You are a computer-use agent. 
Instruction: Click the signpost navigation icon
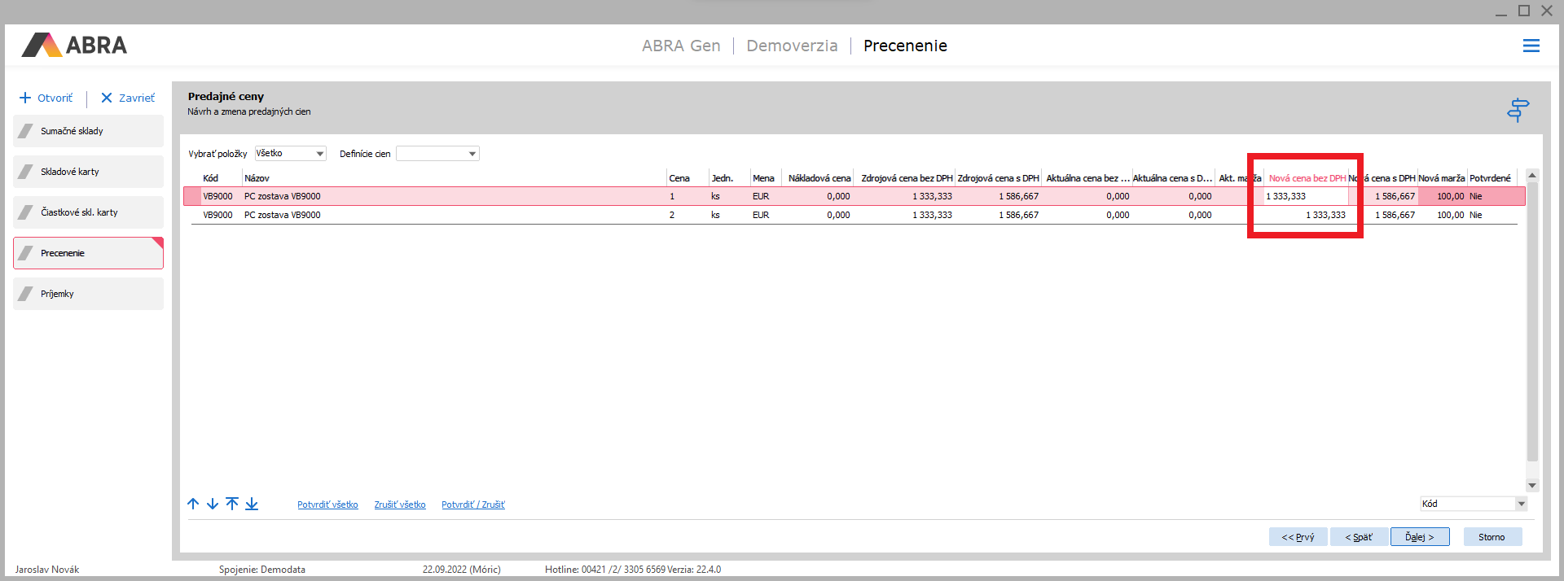click(x=1518, y=110)
